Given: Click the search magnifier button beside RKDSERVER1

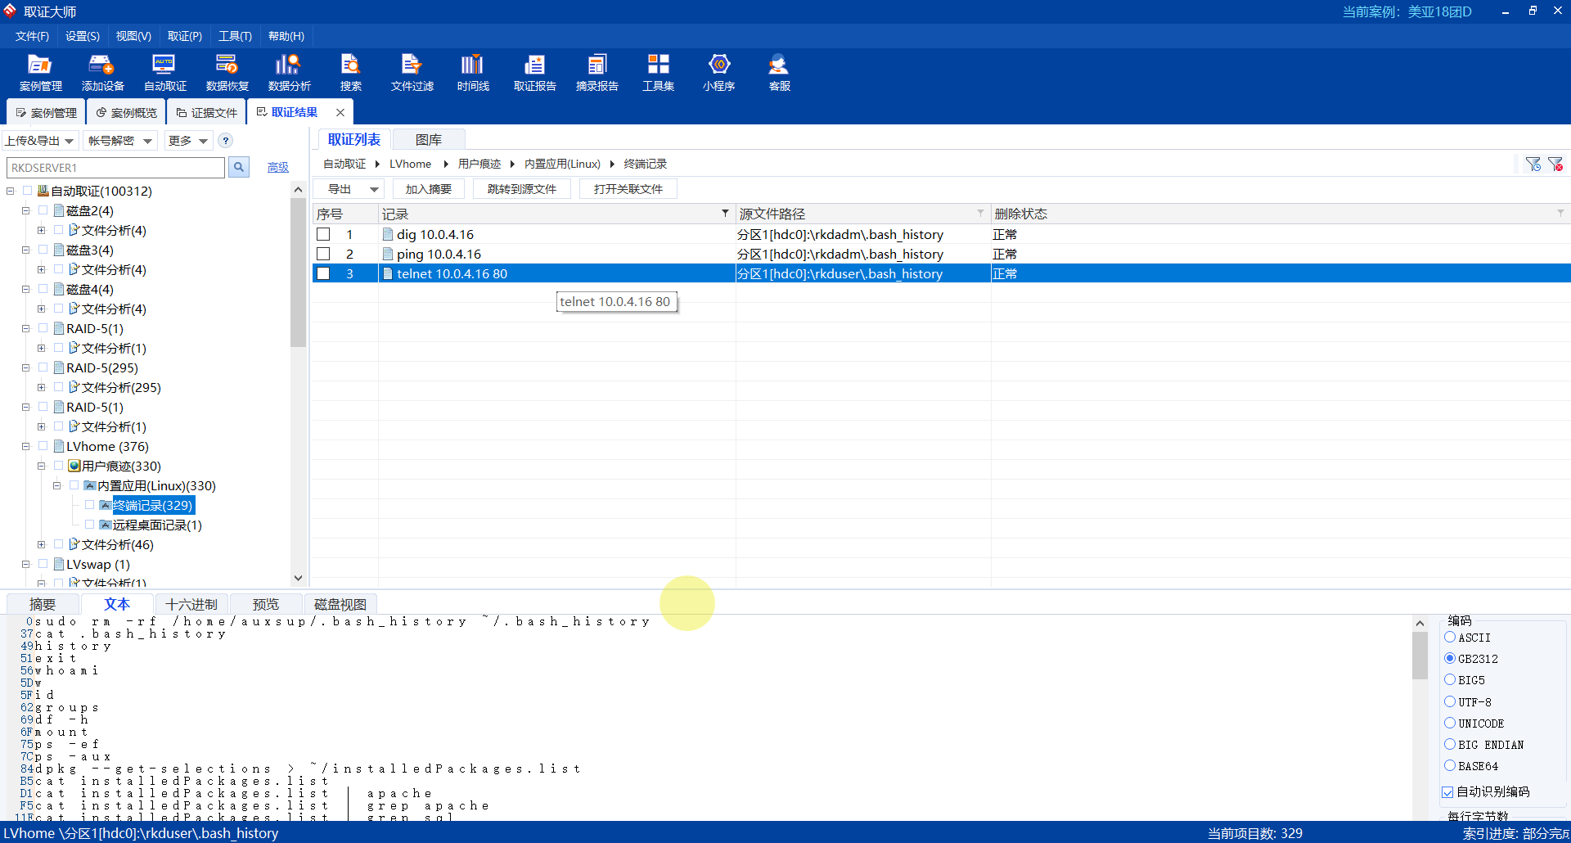Looking at the screenshot, I should 239,168.
